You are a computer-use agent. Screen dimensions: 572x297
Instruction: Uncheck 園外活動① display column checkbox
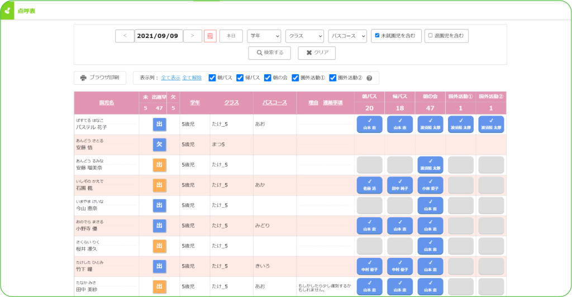295,78
